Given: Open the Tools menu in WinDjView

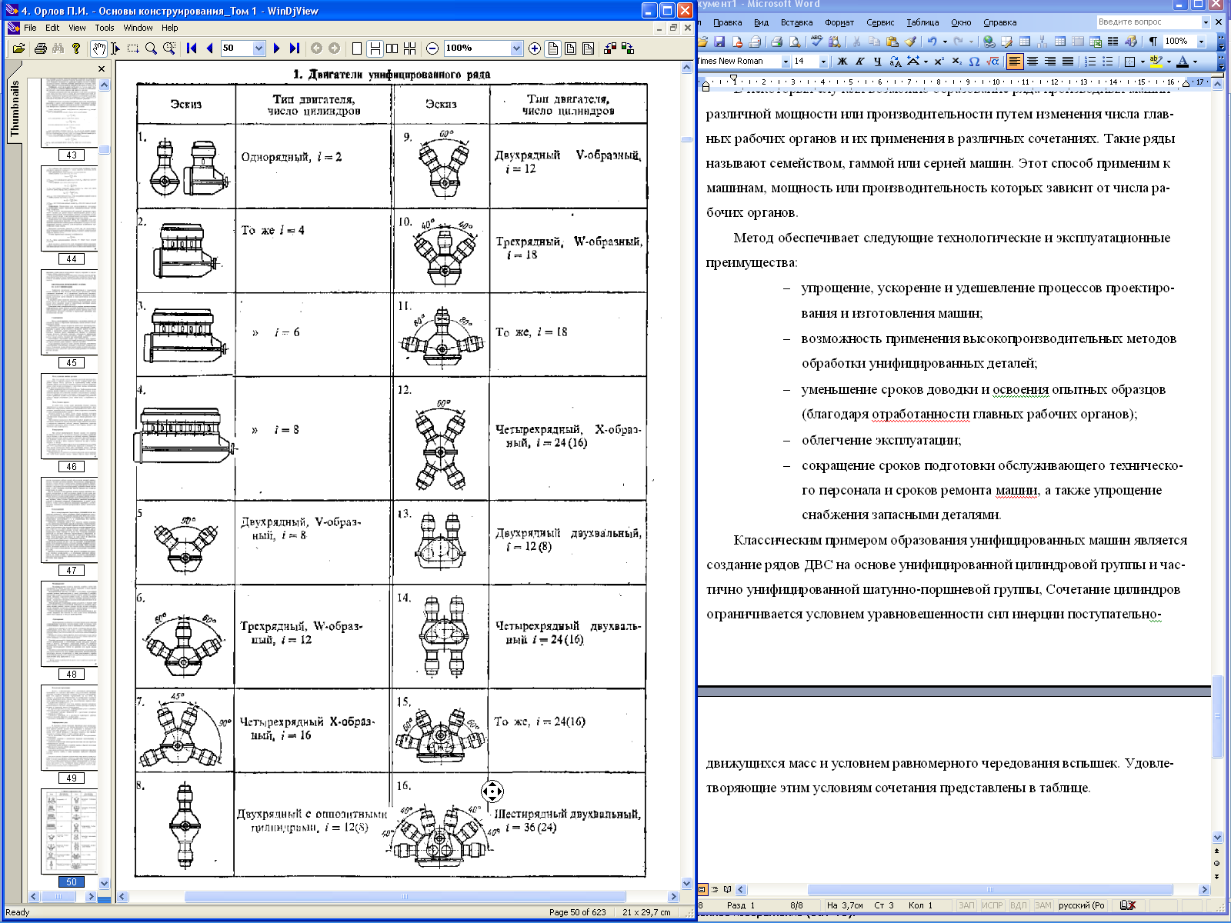Looking at the screenshot, I should [105, 28].
